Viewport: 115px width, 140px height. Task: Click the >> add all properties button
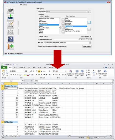pos(63,24)
